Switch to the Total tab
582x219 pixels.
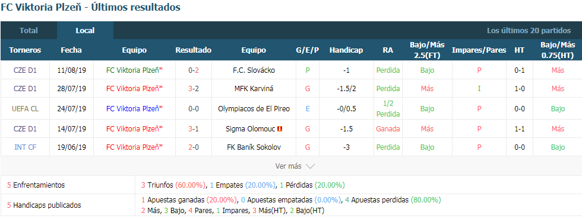29,30
